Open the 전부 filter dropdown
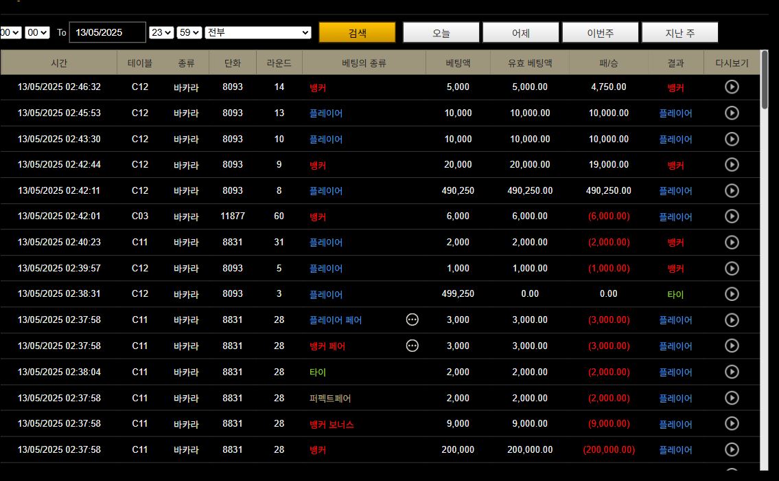 click(258, 32)
